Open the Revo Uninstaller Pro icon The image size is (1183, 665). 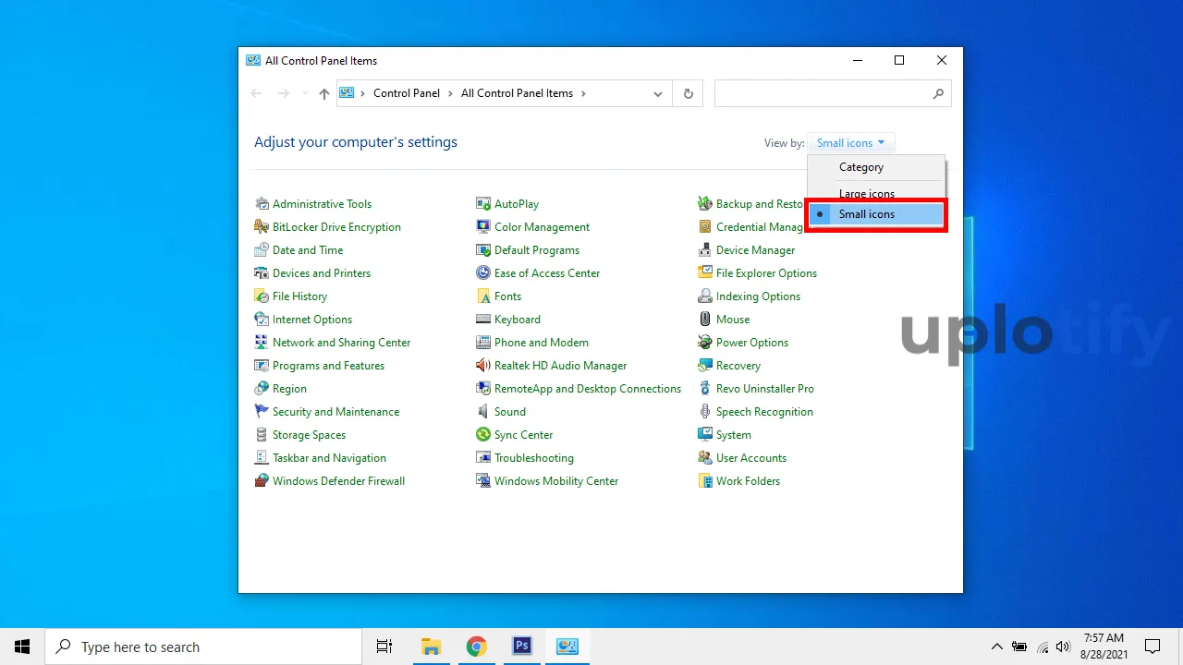click(x=705, y=389)
